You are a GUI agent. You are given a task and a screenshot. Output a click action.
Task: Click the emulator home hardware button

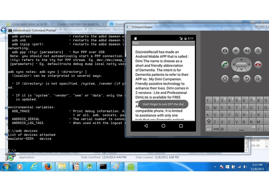(225, 78)
